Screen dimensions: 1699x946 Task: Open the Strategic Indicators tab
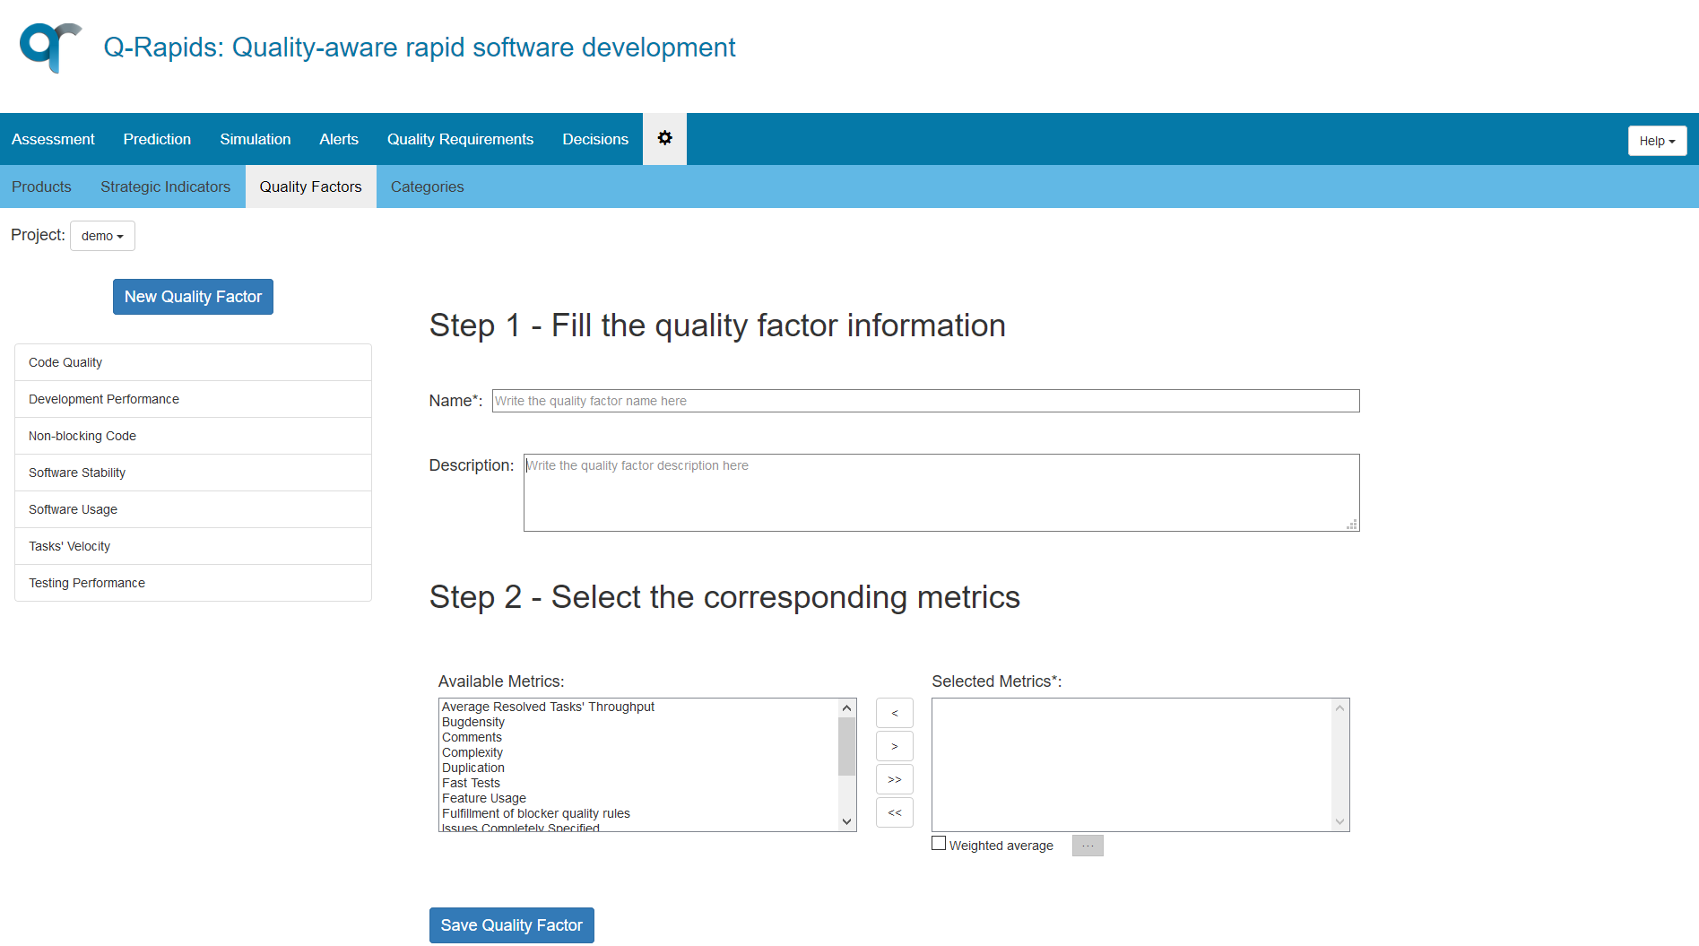165,187
